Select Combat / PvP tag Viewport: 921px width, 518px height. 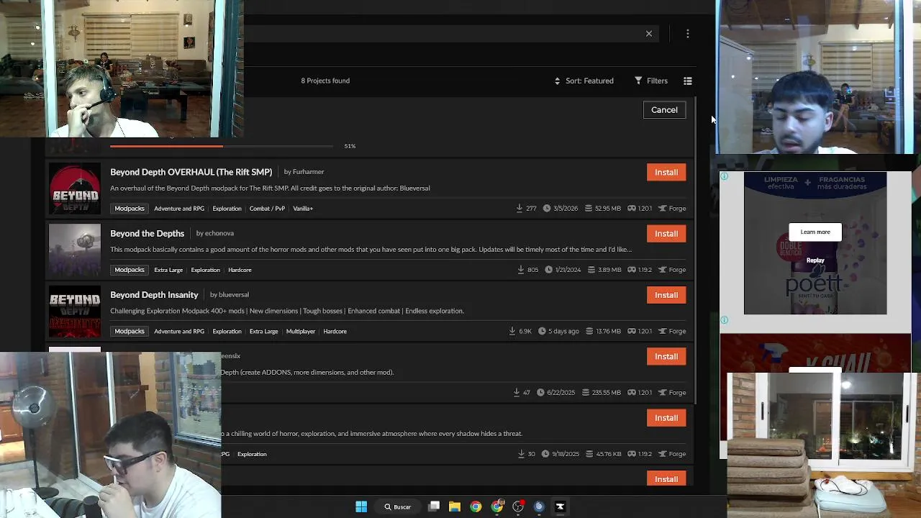tap(267, 209)
